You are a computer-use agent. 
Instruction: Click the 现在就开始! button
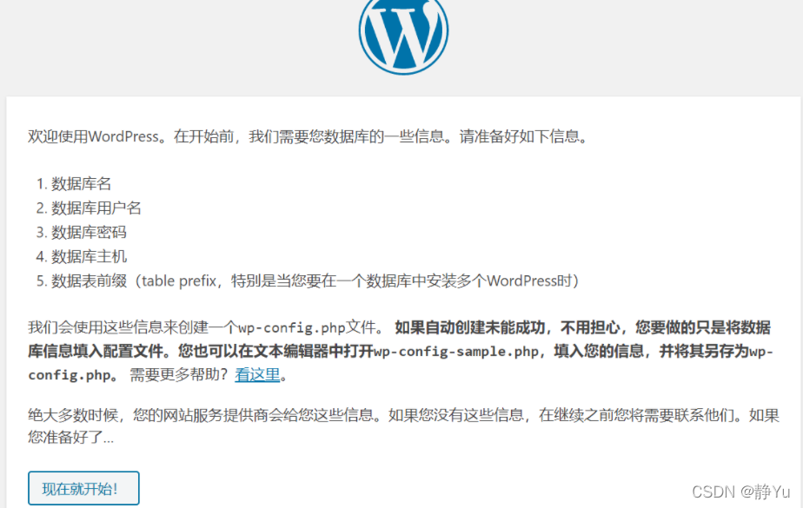(x=83, y=489)
